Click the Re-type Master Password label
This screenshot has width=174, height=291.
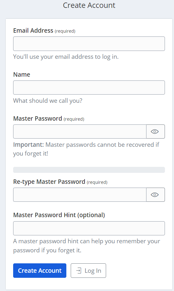pyautogui.click(x=60, y=182)
